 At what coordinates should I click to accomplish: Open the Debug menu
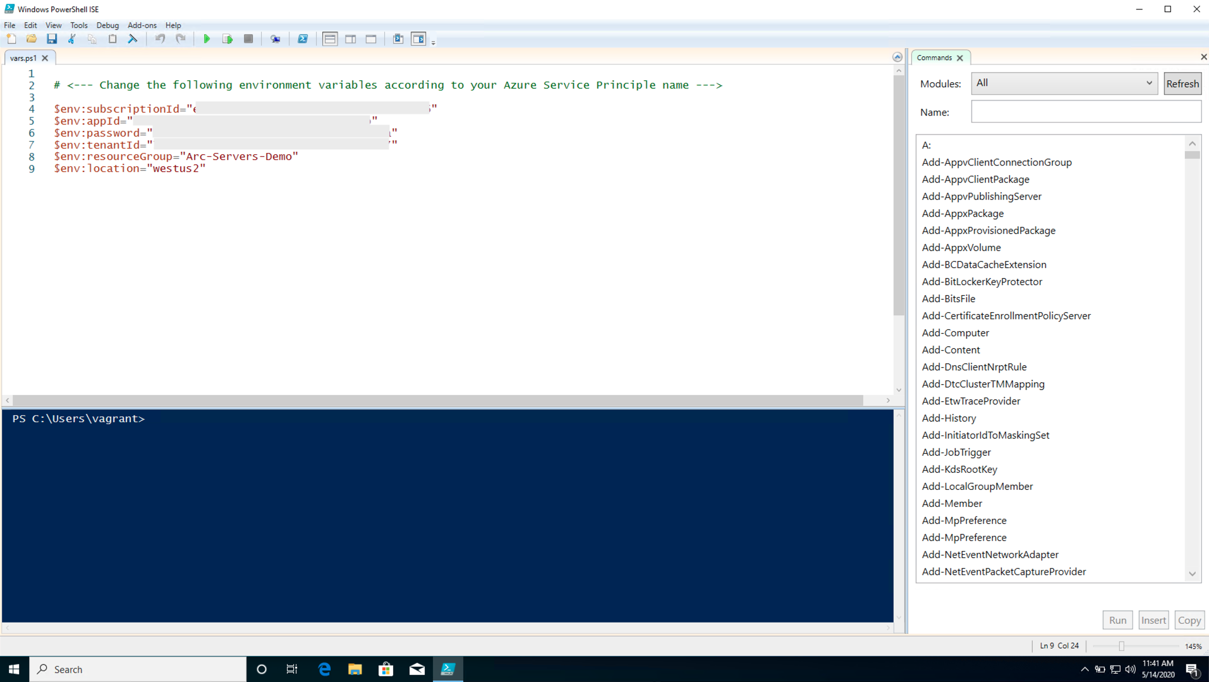point(107,25)
